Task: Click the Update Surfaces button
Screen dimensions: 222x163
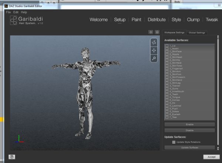Action: tap(189, 147)
